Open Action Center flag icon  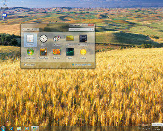point(143,128)
